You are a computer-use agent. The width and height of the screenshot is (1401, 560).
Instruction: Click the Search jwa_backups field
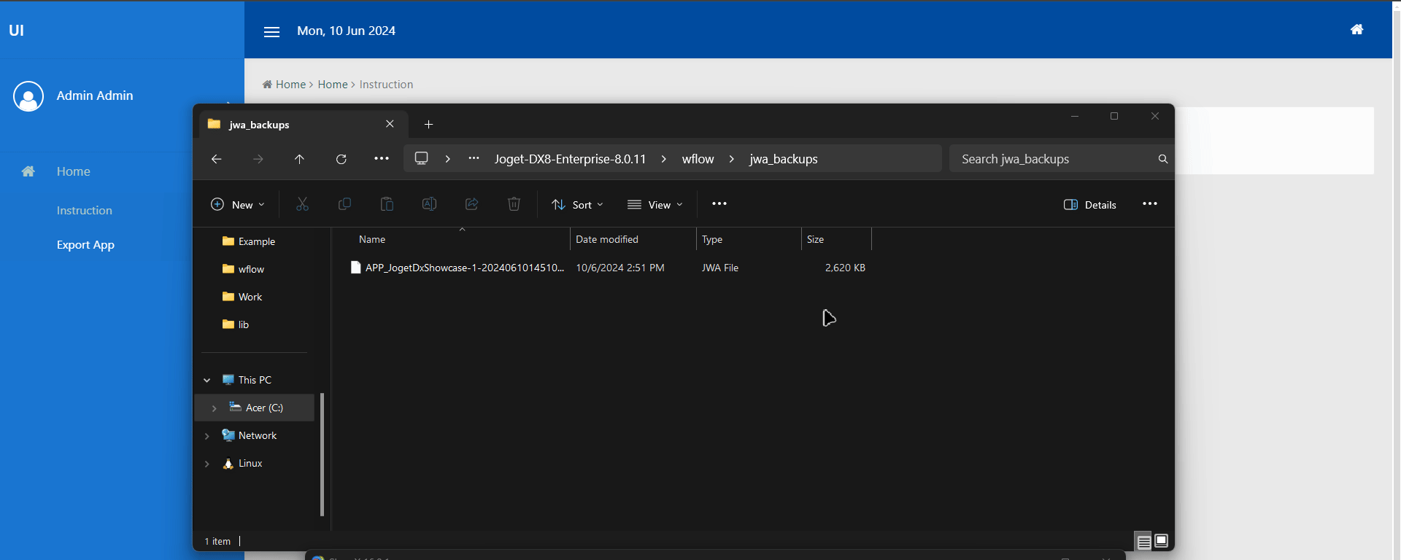(x=1054, y=159)
